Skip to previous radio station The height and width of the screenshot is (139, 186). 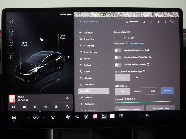click(x=14, y=107)
